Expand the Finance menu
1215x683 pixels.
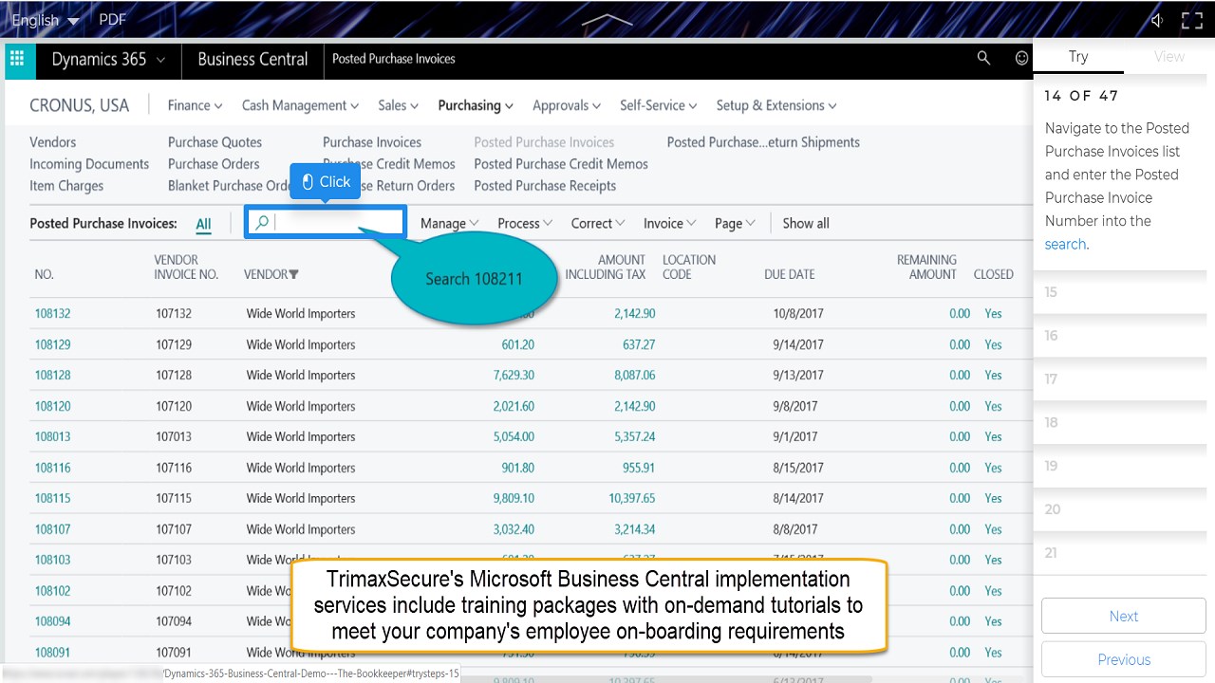coord(195,105)
